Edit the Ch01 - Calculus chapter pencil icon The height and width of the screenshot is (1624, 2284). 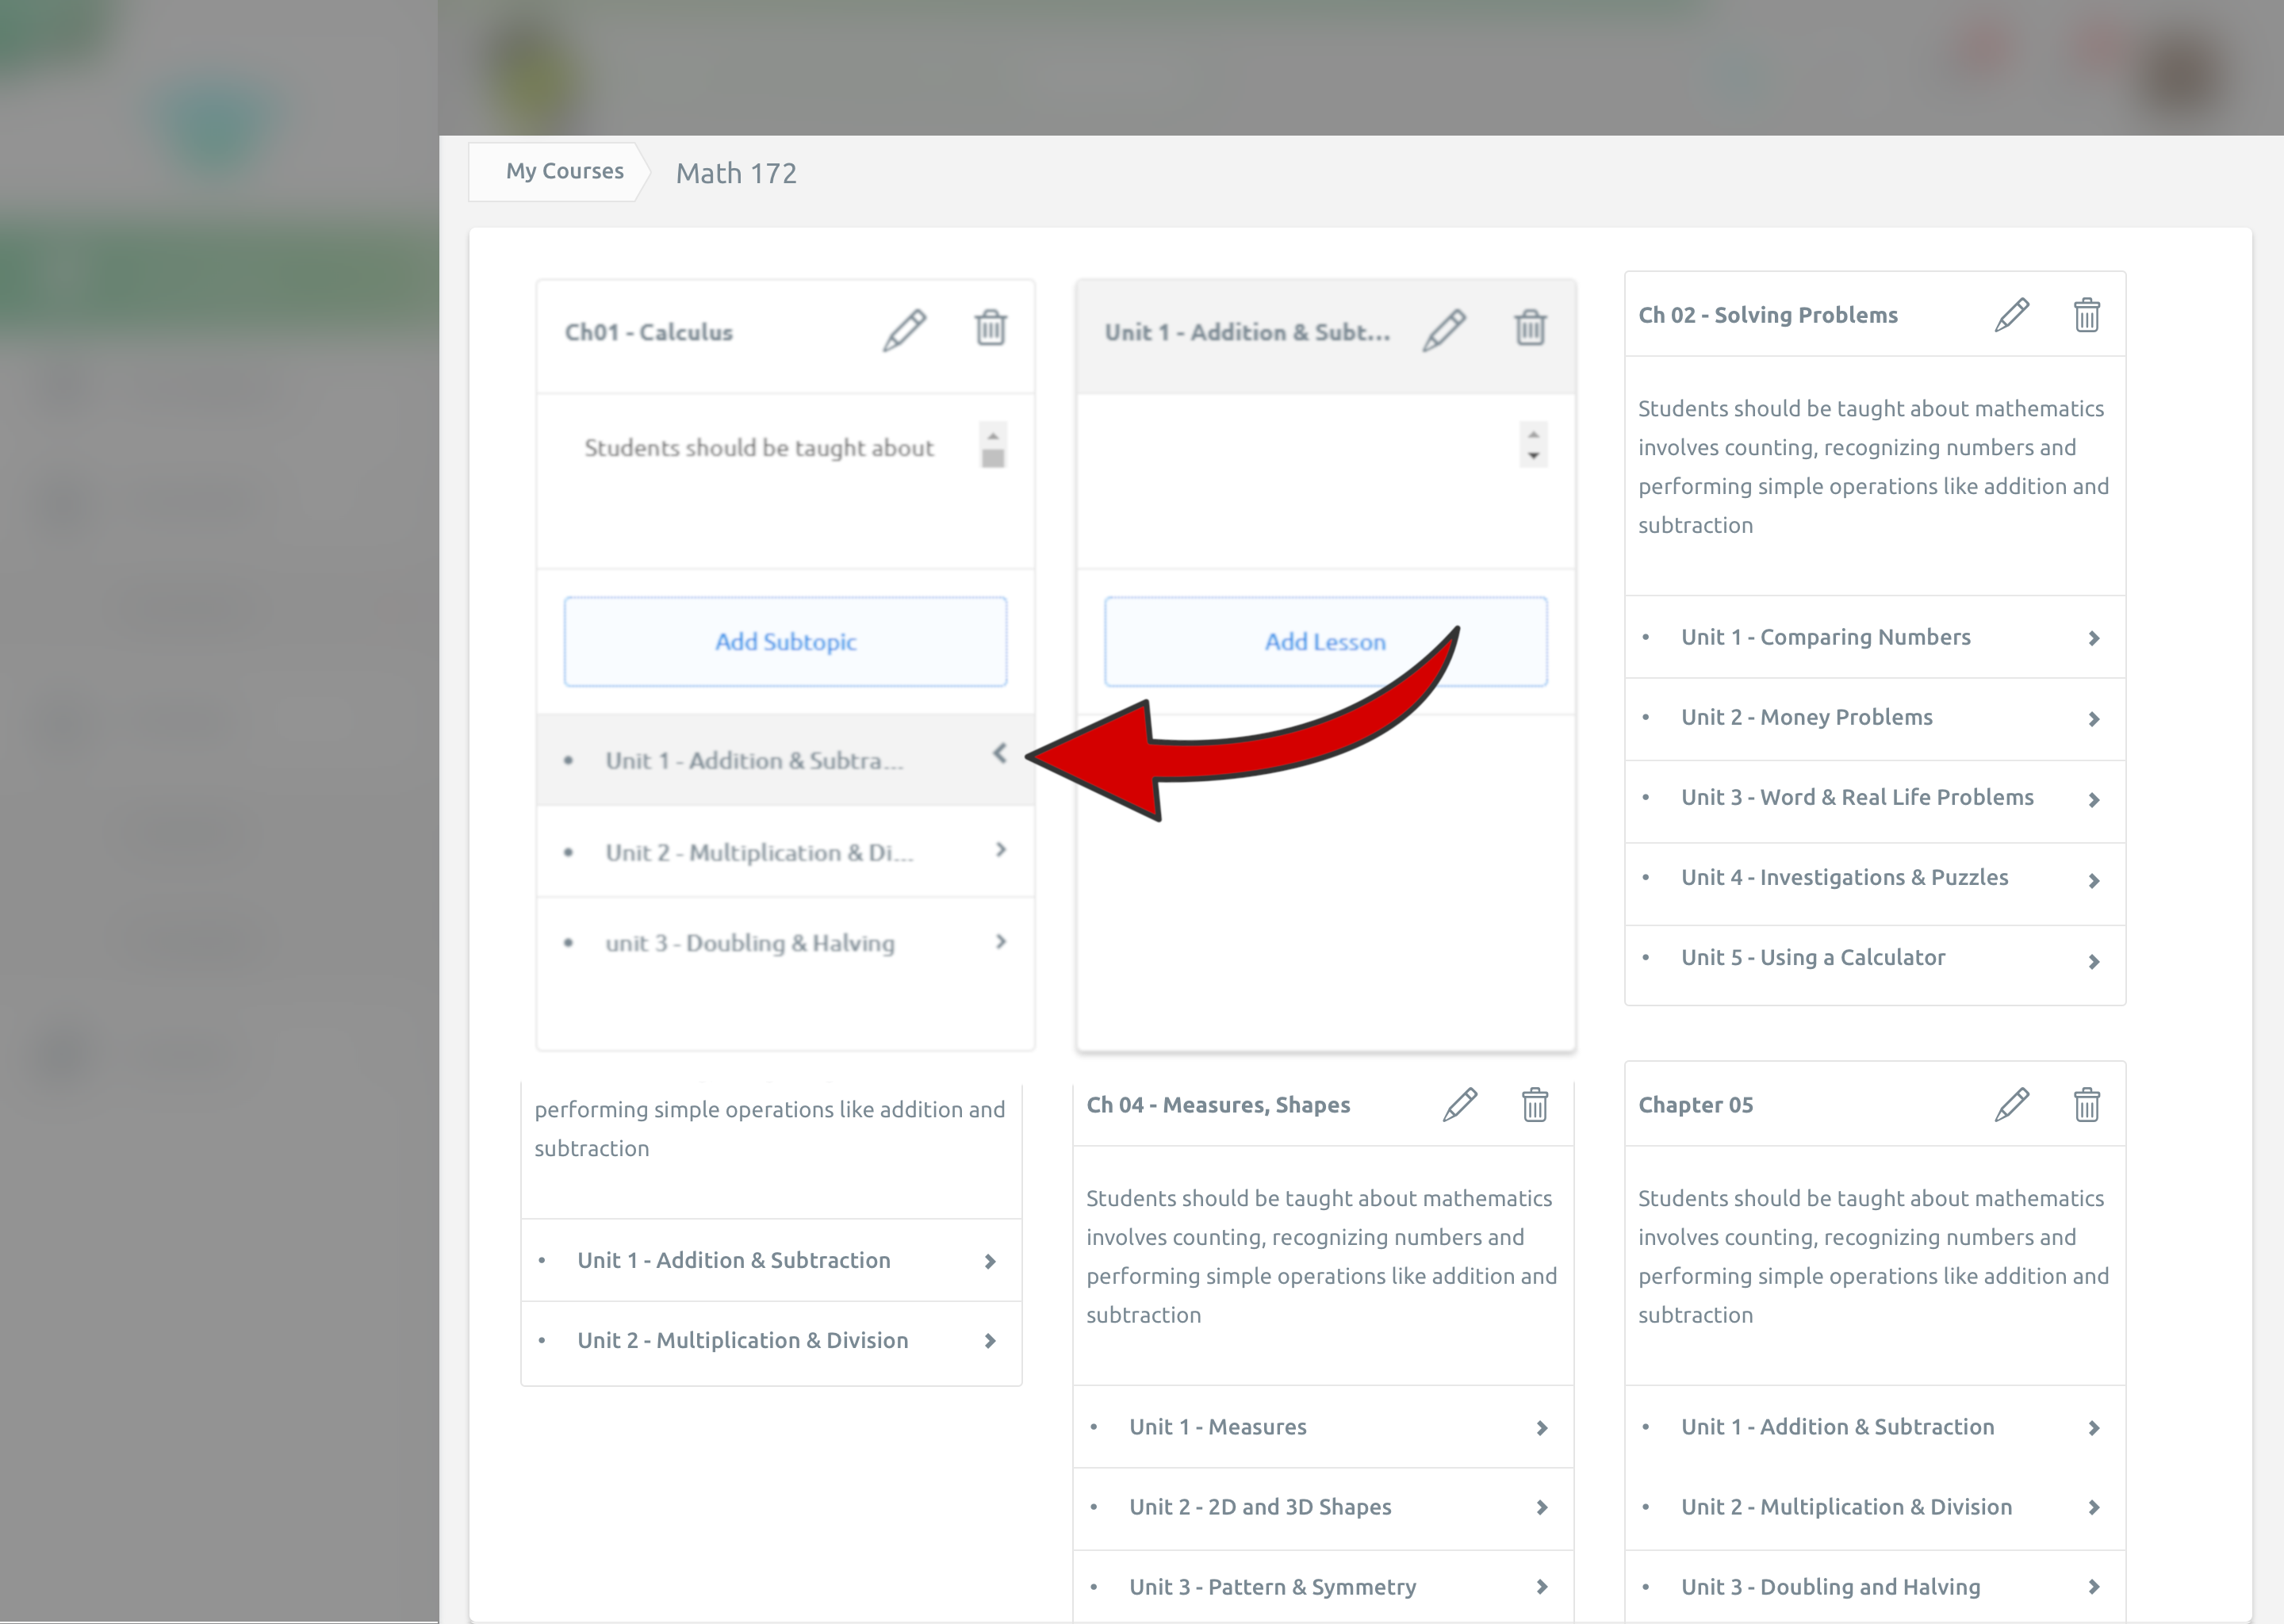tap(904, 330)
